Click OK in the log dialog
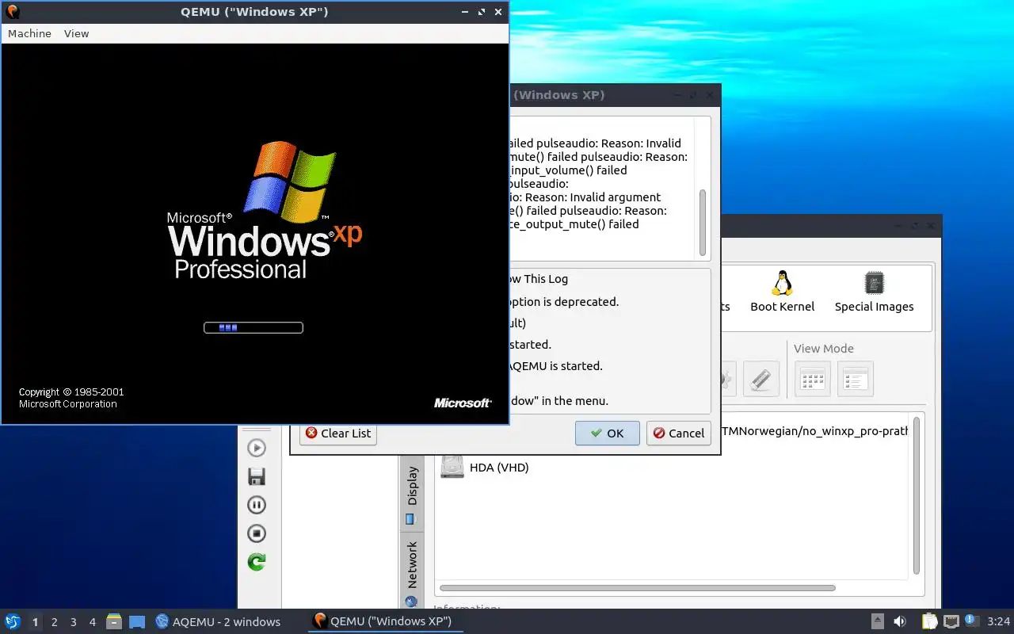1014x634 pixels. [607, 433]
